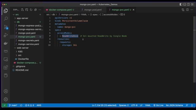Open changes compare icon in editor toolbar
Screen dimensions: 196x110
pos(183,10)
